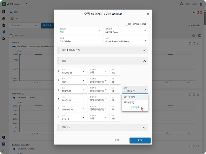This screenshot has width=206, height=154.
Task: Open the 조직 변경 METER Demo dropdown
Action: pyautogui.click(x=126, y=31)
